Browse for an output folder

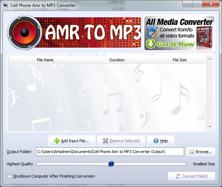(x=201, y=152)
